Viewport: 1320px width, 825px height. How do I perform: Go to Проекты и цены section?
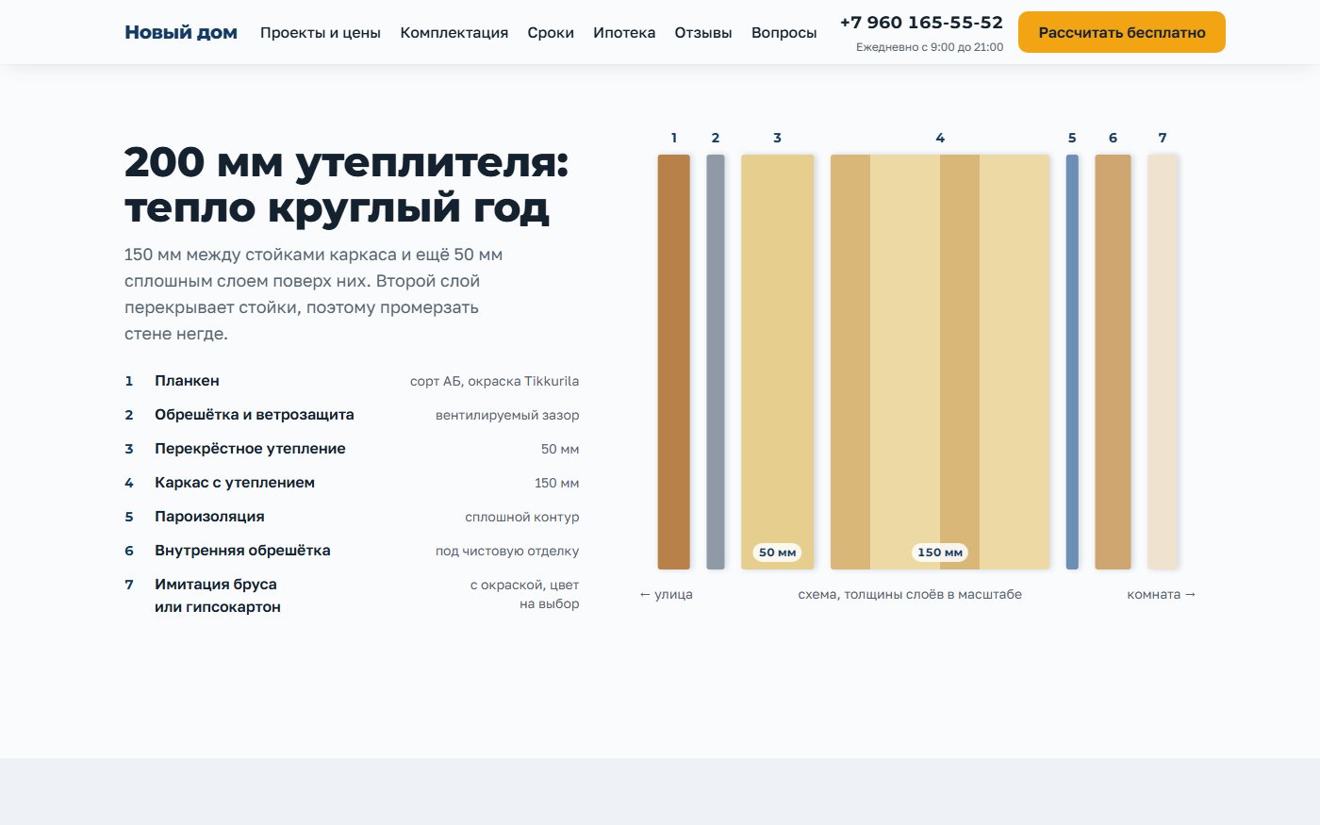321,32
